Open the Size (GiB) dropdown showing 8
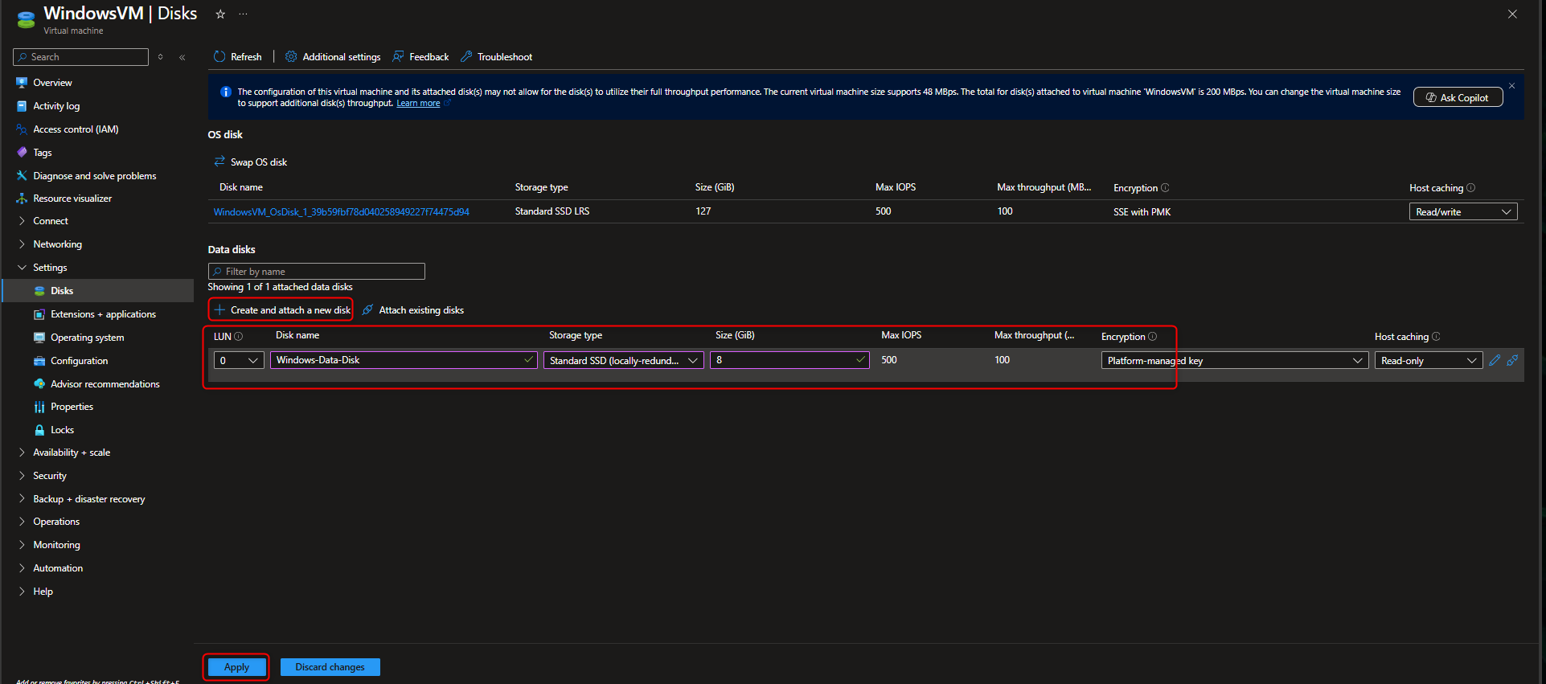1546x684 pixels. [789, 360]
